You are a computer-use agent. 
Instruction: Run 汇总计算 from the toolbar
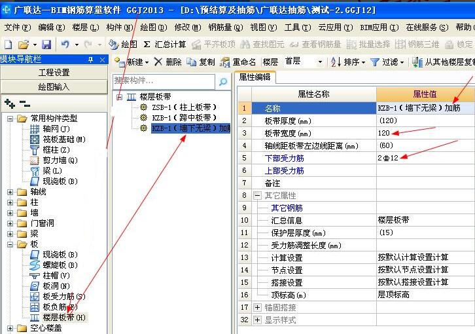(164, 45)
